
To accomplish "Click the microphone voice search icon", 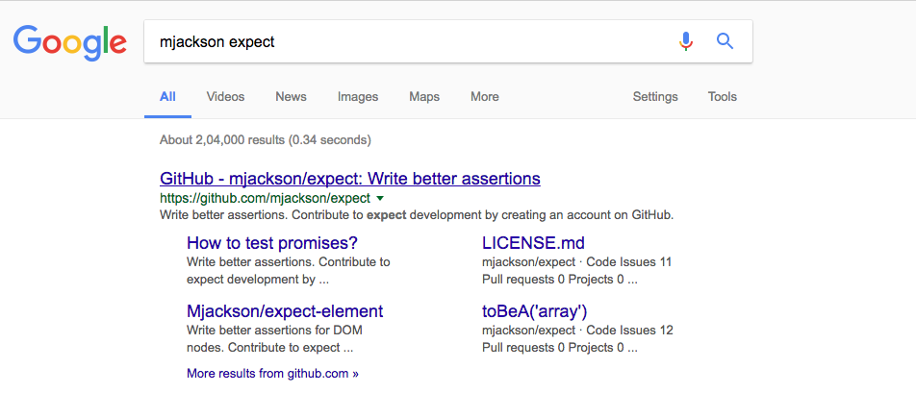I will (686, 41).
